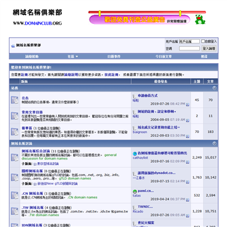227x227 pixels.
Task: Click the forum status icon for .TW 網域名稱
Action: (x=15, y=211)
